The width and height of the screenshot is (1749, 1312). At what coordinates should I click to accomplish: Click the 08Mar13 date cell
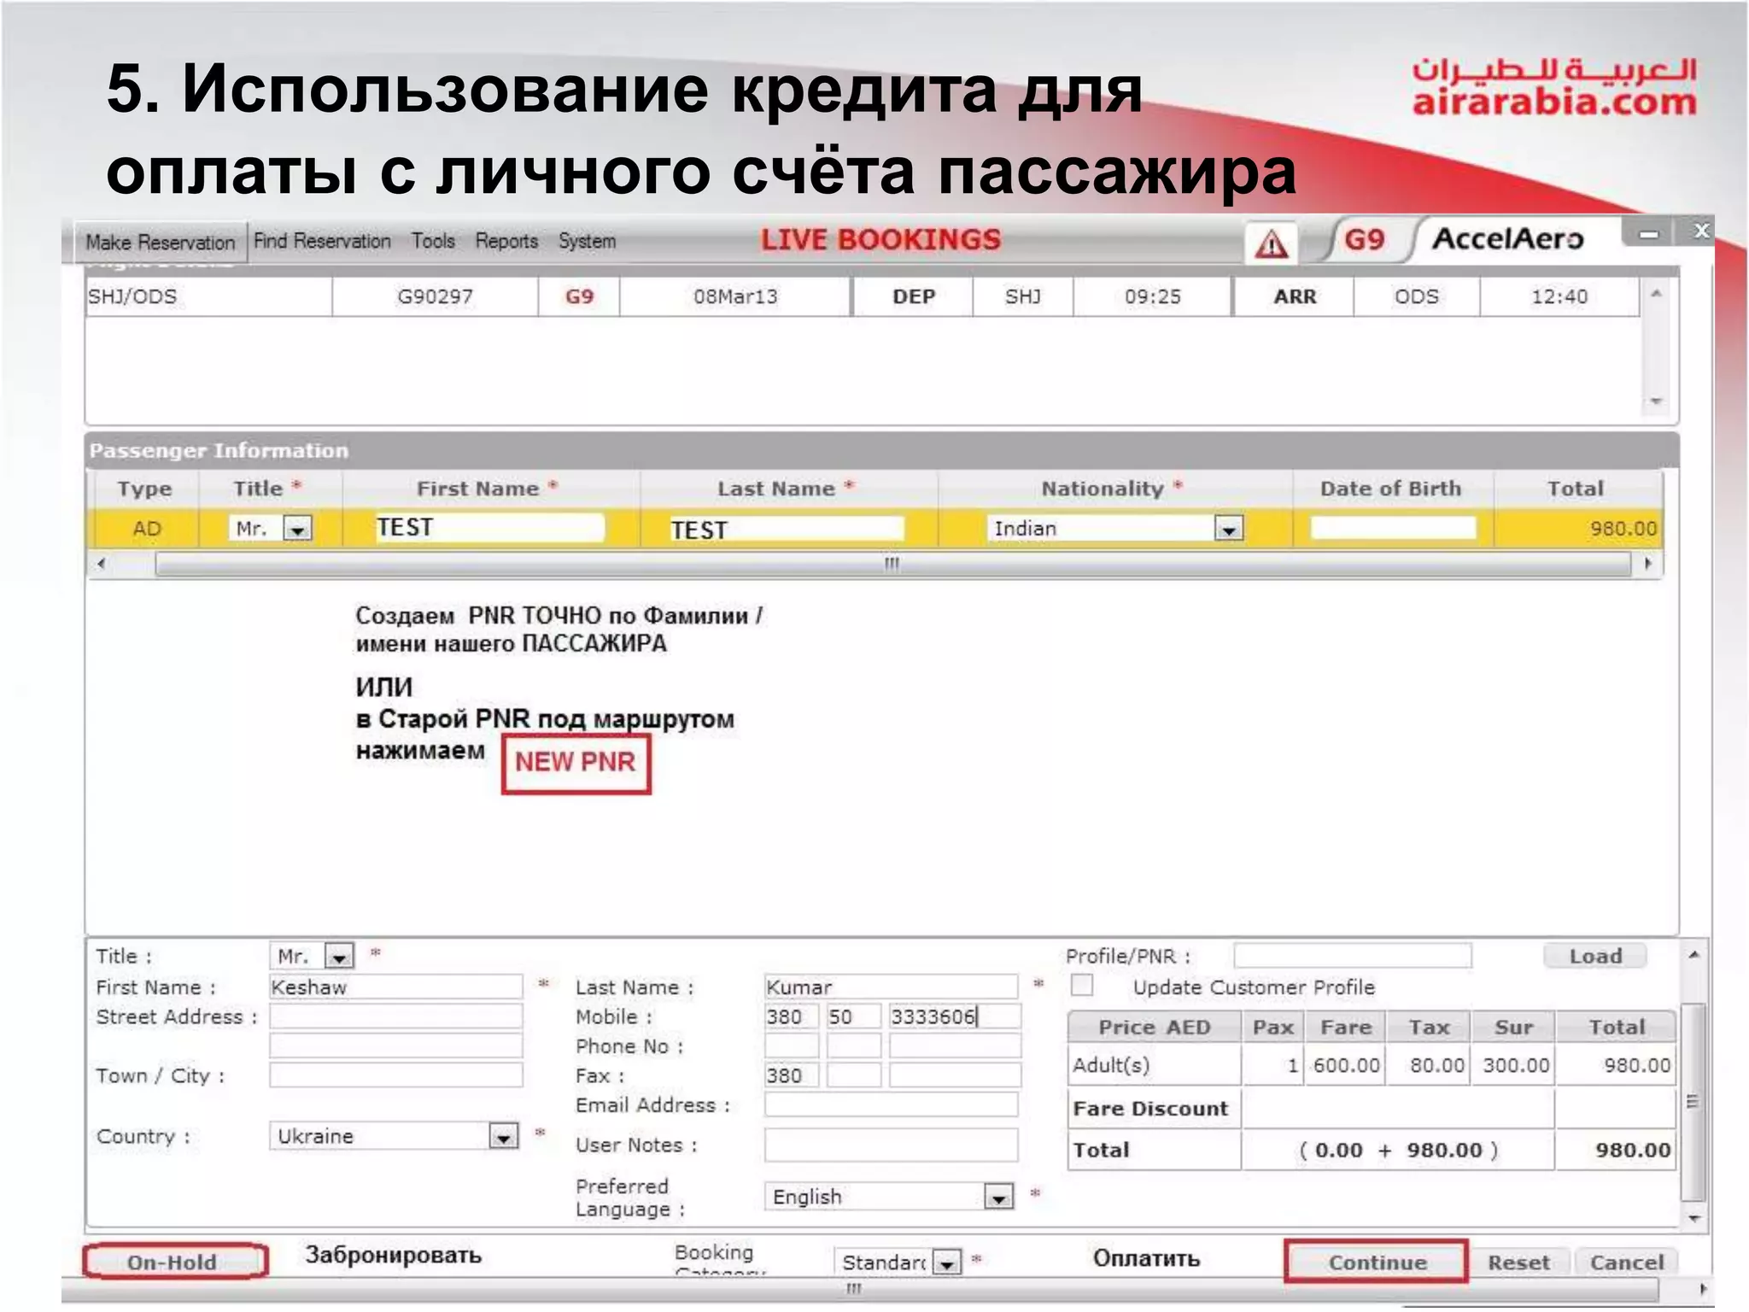pyautogui.click(x=735, y=297)
